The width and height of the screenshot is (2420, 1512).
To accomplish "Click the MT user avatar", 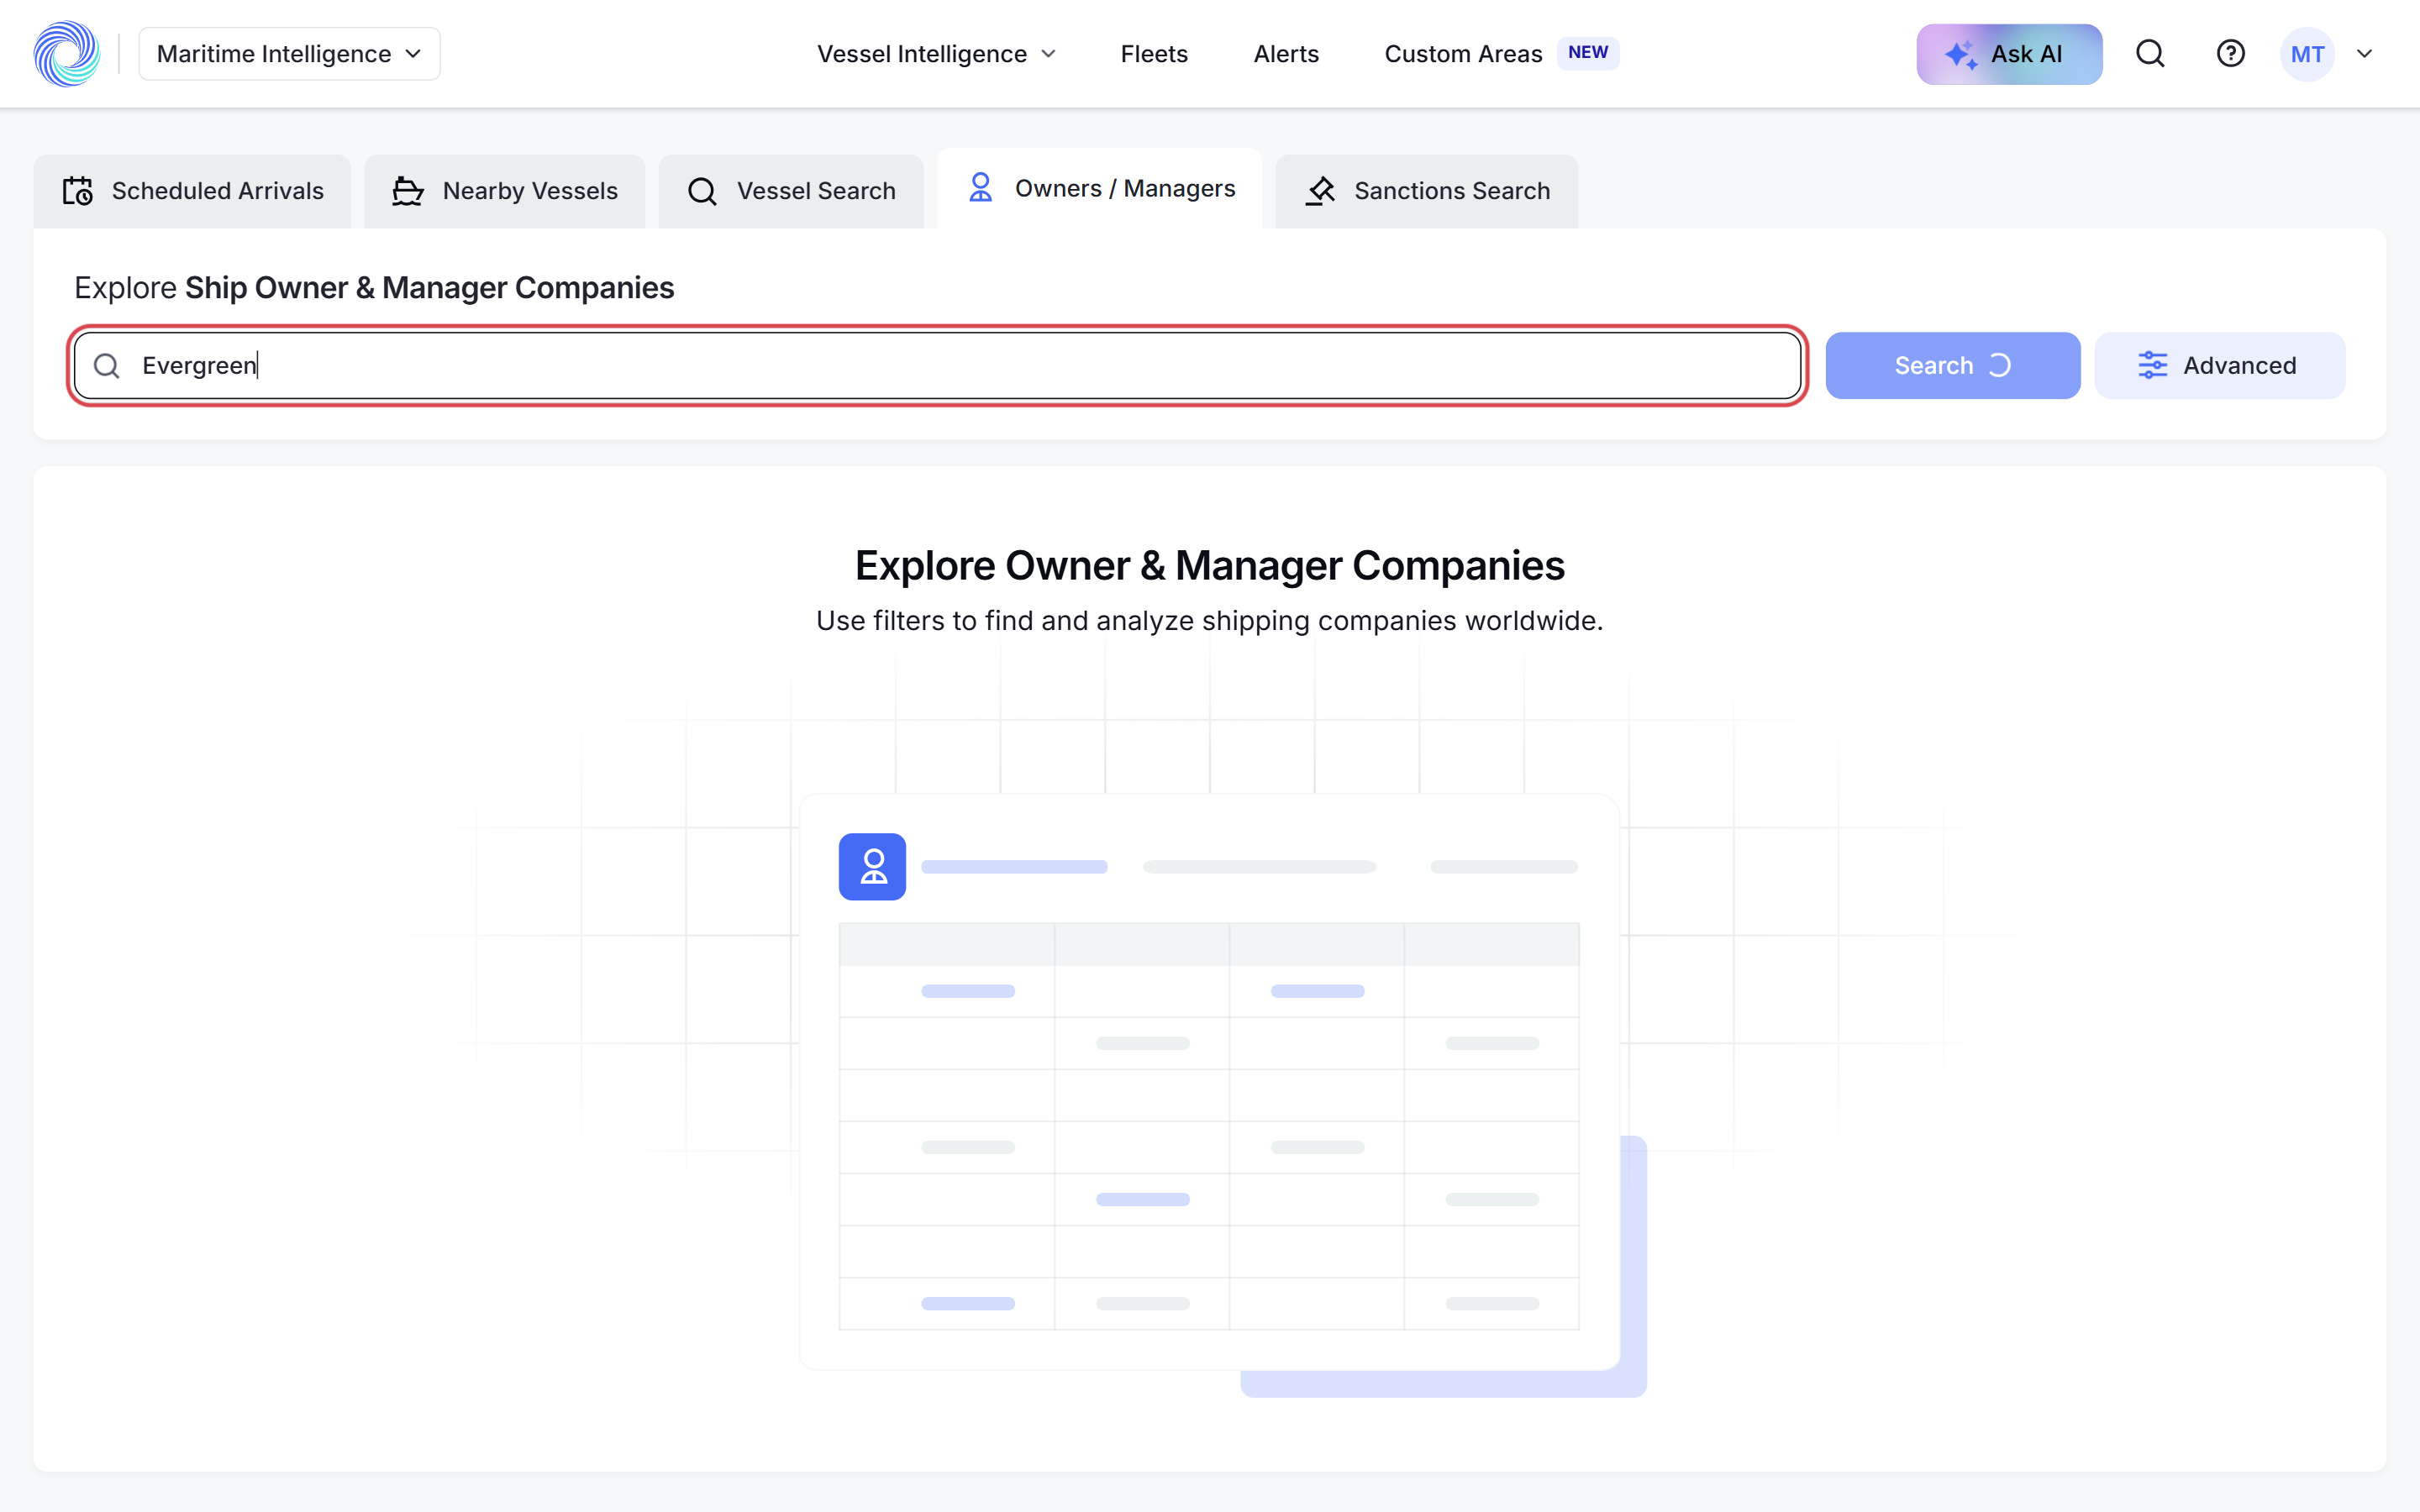I will coord(2307,54).
